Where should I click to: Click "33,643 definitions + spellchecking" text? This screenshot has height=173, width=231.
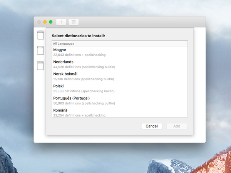click(x=79, y=55)
